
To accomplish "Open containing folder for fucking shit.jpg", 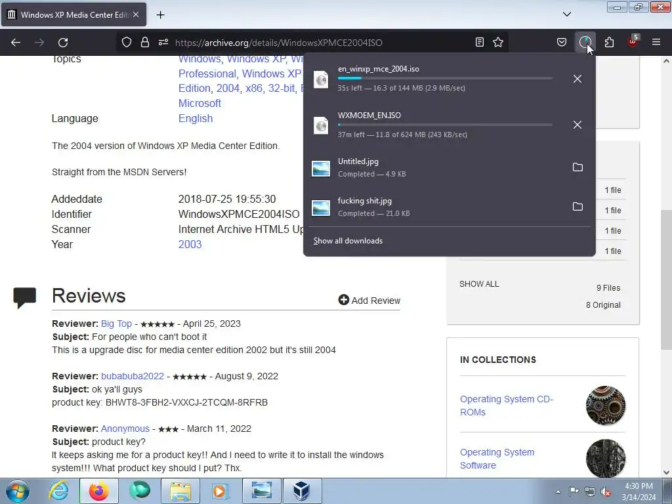I will pos(577,207).
